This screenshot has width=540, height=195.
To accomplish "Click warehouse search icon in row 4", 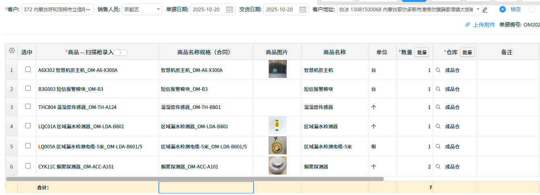I will click(438, 126).
